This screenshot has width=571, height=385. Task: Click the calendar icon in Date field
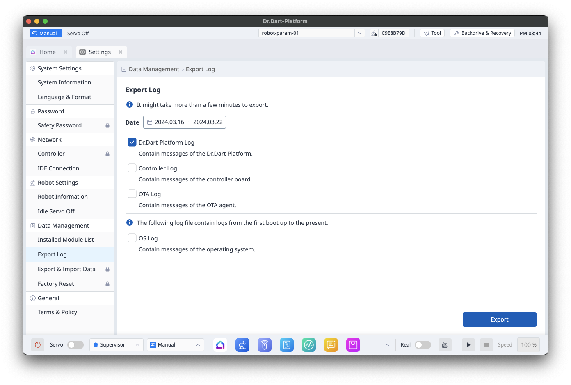coord(150,122)
